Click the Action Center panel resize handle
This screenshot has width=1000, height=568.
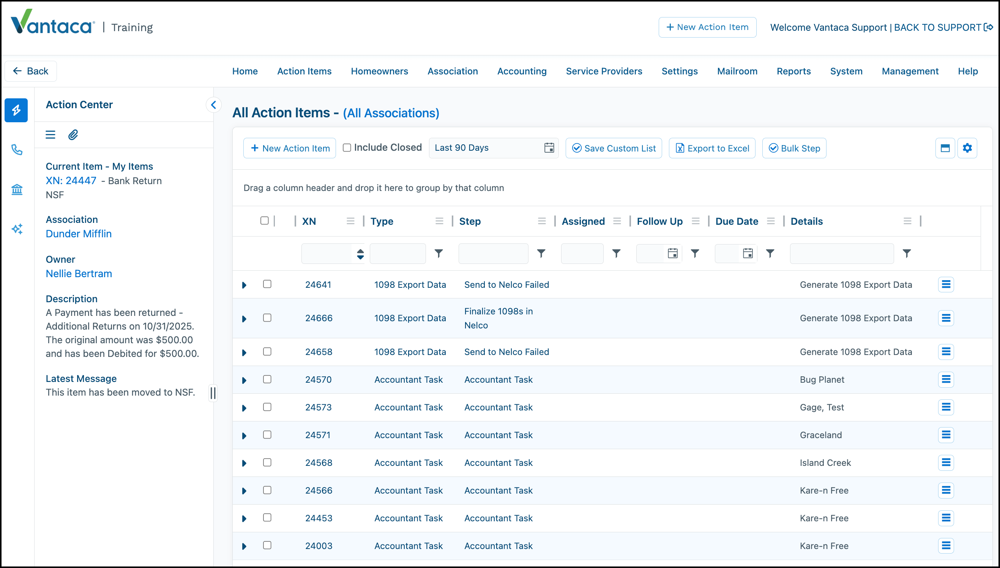[x=213, y=393]
